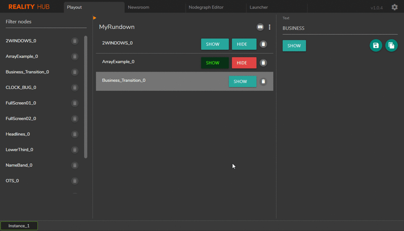Delete NameBand_0 from the node list
This screenshot has height=231, width=404.
[x=75, y=165]
